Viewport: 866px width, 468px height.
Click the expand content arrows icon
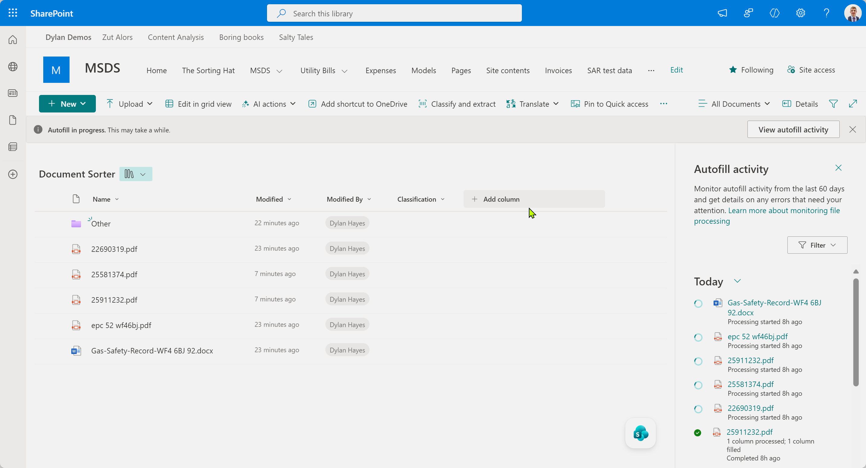click(853, 104)
